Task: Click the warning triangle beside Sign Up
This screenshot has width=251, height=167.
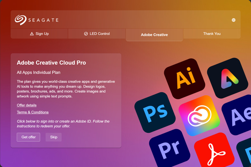Action: coord(32,34)
